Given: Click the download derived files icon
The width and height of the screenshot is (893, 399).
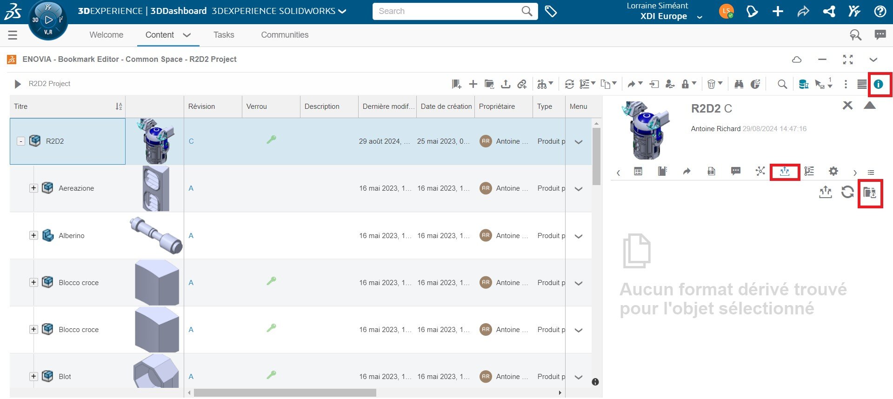Looking at the screenshot, I should [869, 192].
